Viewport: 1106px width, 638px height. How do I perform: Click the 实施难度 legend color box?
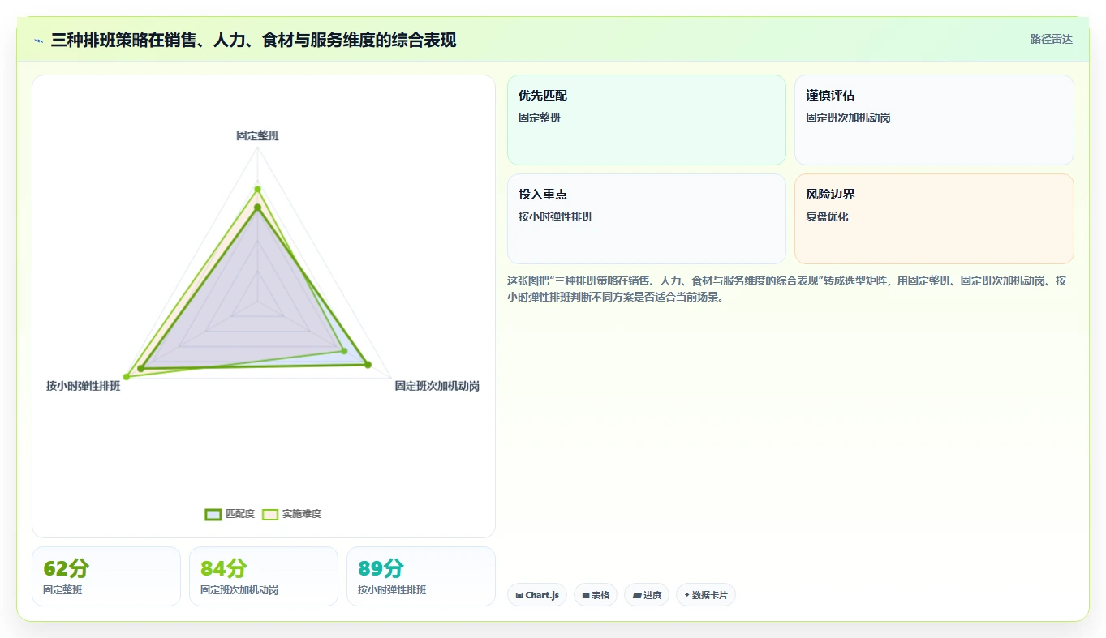[270, 514]
